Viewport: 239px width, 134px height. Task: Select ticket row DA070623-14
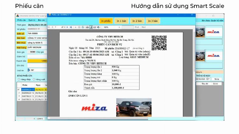click(x=32, y=99)
